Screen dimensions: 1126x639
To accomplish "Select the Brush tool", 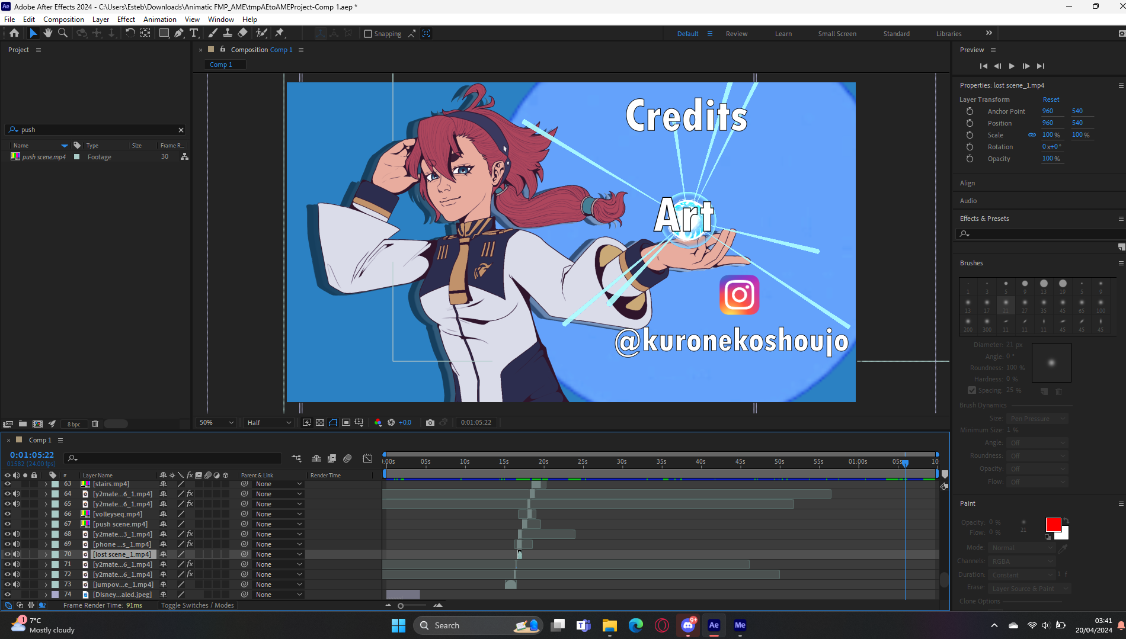I will 213,33.
